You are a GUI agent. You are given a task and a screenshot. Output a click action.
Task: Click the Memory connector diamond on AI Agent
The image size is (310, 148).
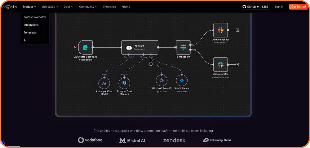coord(144,54)
